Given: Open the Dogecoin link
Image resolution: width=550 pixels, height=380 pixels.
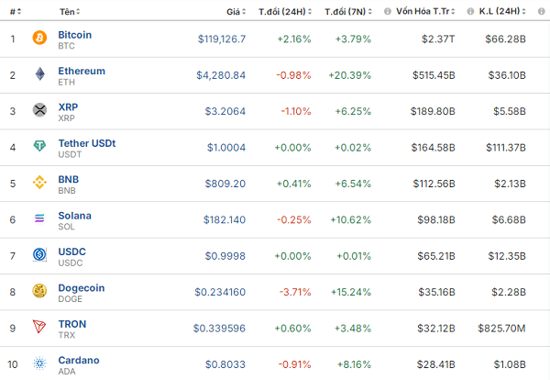Looking at the screenshot, I should pyautogui.click(x=82, y=288).
